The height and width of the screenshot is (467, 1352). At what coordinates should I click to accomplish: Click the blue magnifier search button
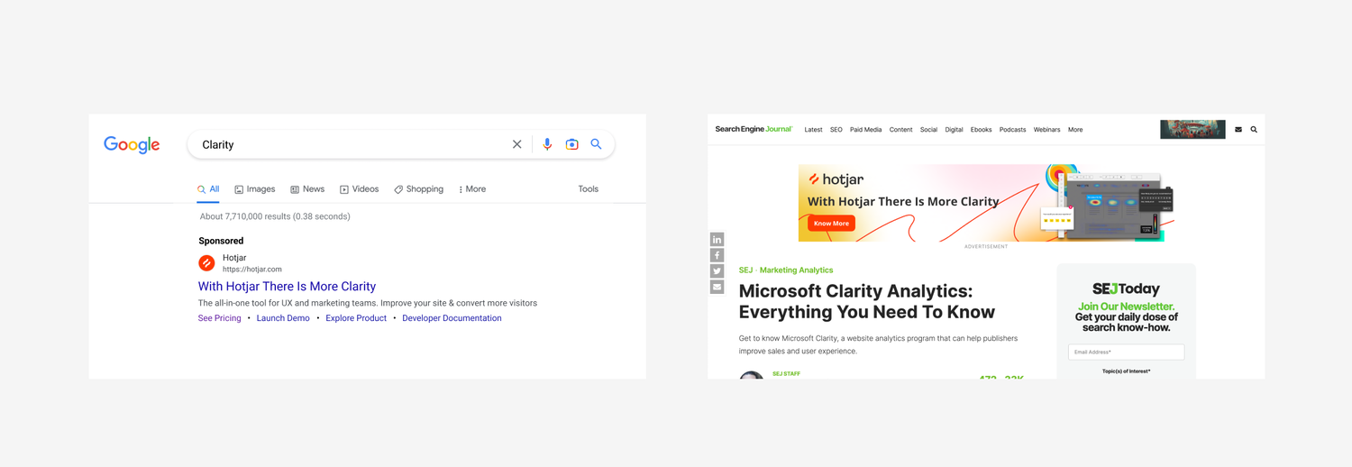596,144
